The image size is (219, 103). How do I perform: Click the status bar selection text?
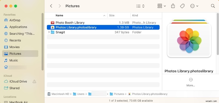coord(131,101)
